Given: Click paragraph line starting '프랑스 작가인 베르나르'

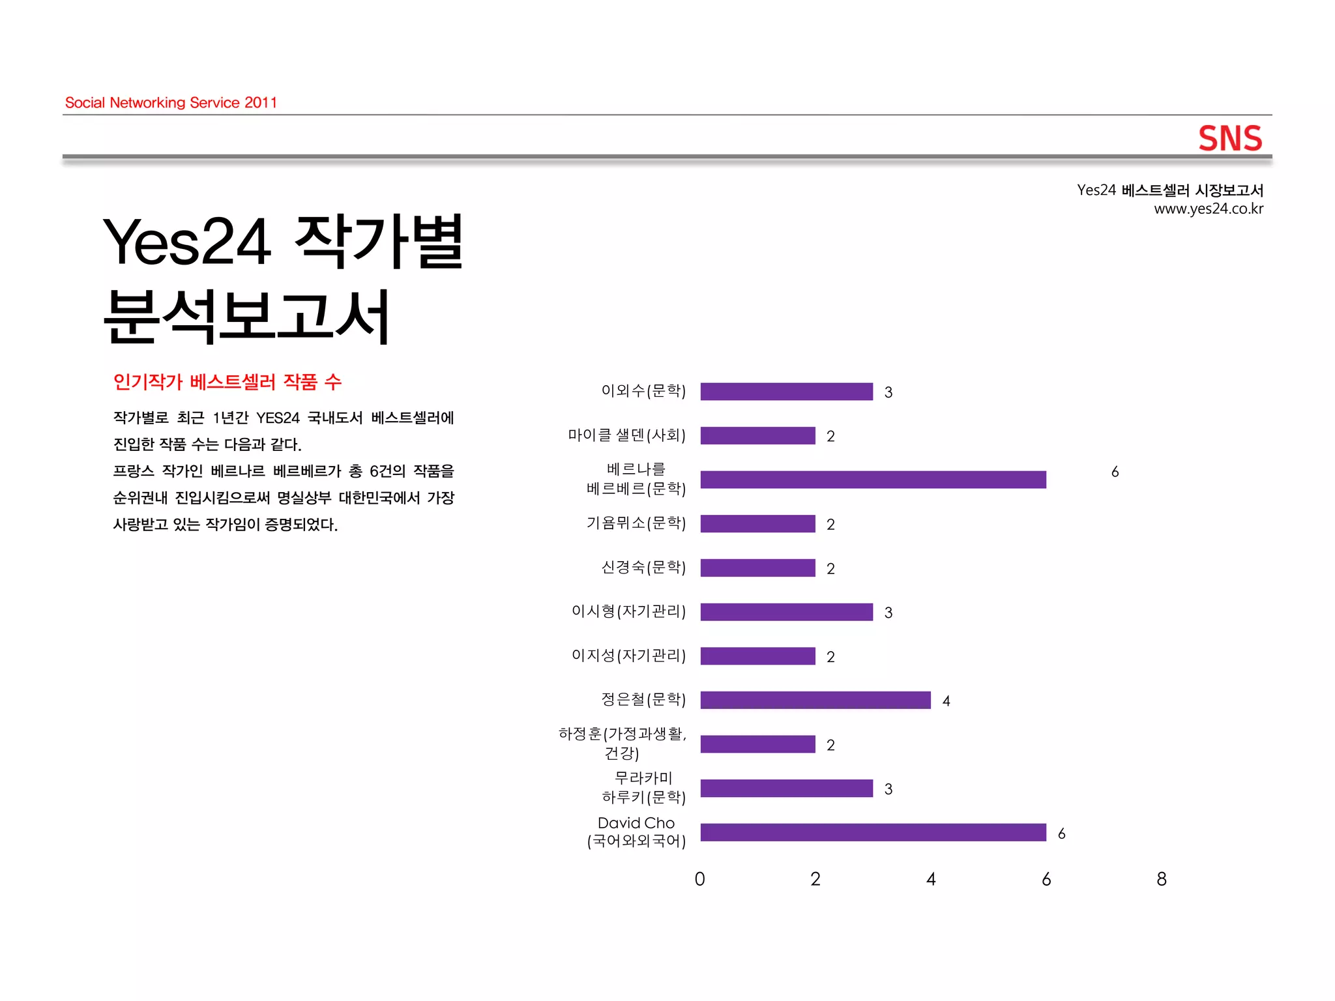Looking at the screenshot, I should point(284,471).
